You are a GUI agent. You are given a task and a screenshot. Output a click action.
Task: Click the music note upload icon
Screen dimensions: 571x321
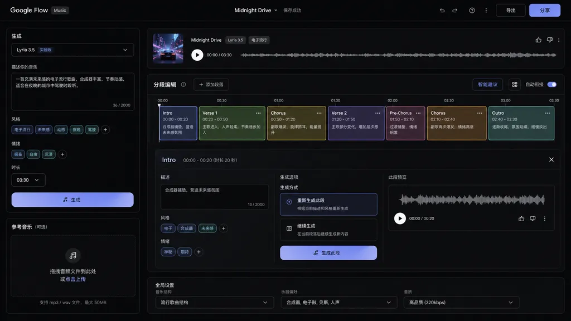tap(73, 255)
